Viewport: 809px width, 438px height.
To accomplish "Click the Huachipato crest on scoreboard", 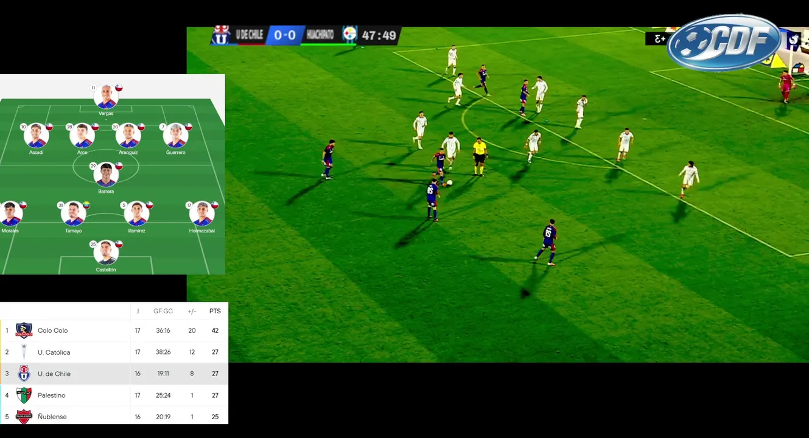I will (x=349, y=34).
